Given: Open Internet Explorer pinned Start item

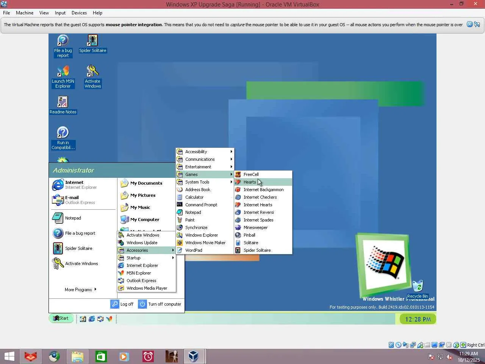Looking at the screenshot, I should 83,185.
